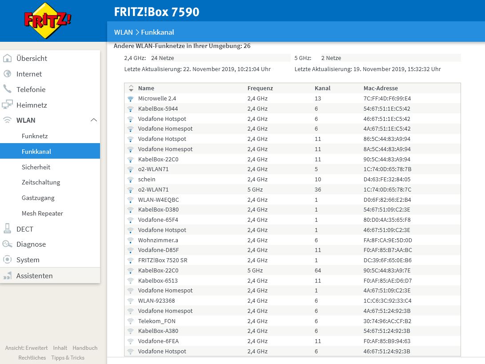Click the WiFi icon beside Telekom_FON
The image size is (485, 364).
[x=131, y=321]
